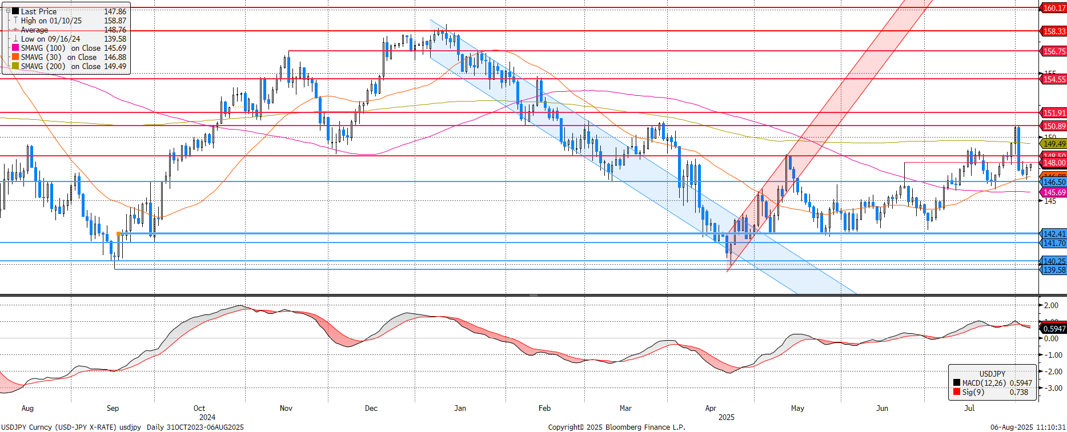Image resolution: width=1067 pixels, height=432 pixels.
Task: Click the Dec label on time axis
Action: click(x=371, y=409)
